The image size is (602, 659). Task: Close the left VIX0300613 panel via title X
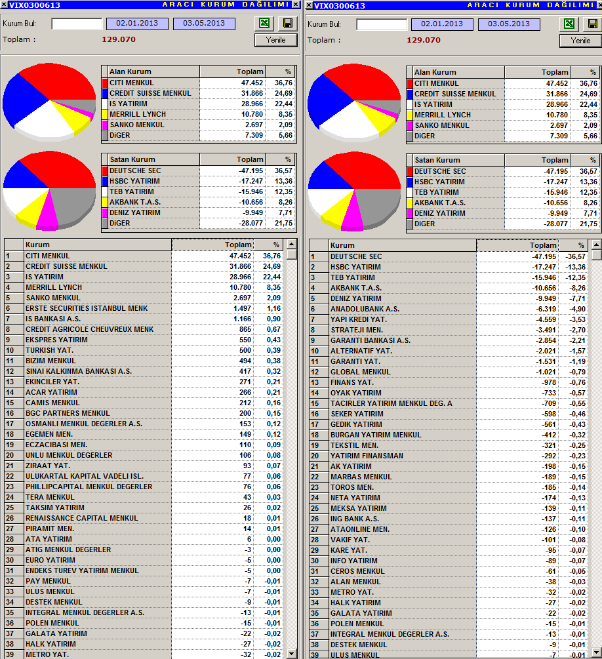click(296, 4)
